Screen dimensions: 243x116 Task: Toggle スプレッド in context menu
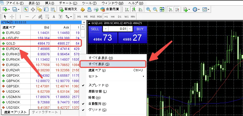[x=113, y=85]
